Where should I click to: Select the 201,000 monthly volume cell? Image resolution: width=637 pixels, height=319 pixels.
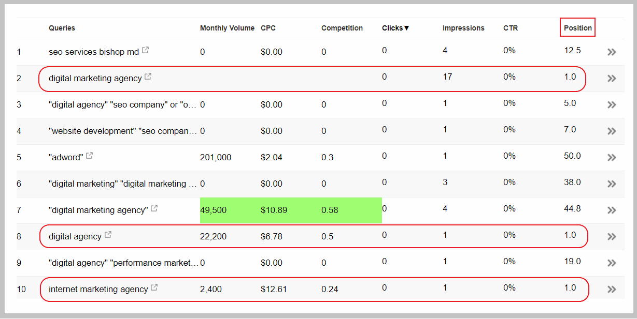click(216, 157)
